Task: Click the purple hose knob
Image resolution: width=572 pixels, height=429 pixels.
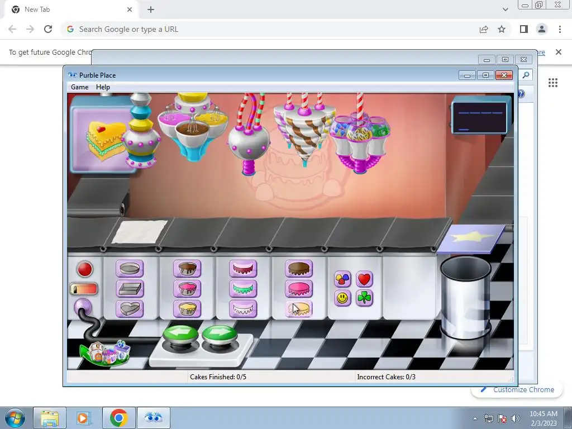Action: coord(83,307)
